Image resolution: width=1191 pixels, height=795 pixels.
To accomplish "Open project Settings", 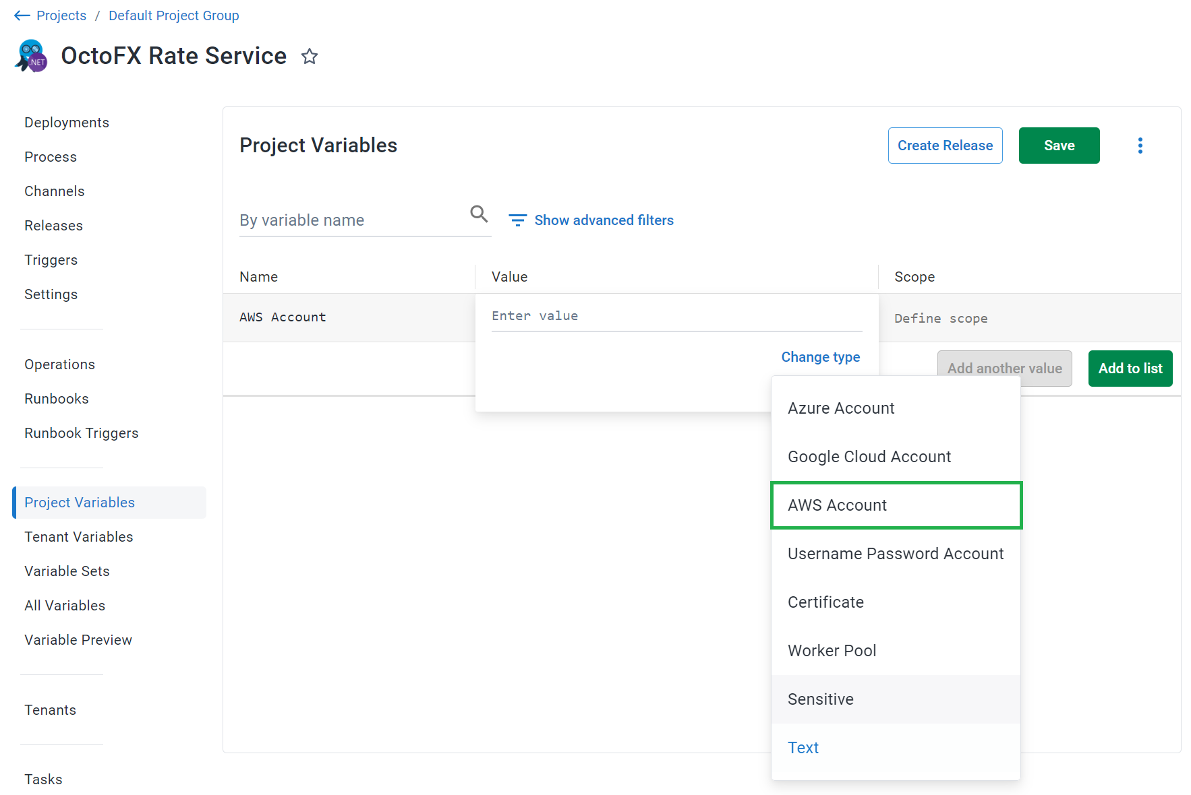I will pyautogui.click(x=51, y=294).
